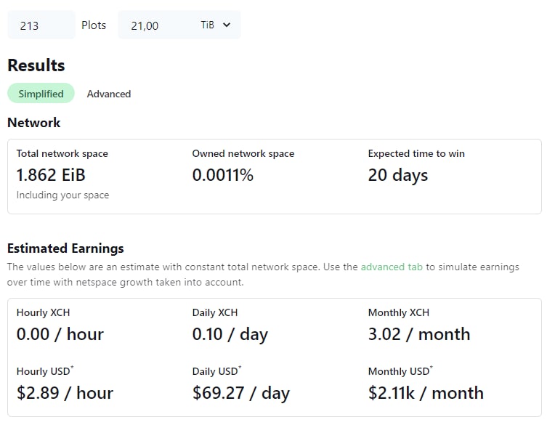Viewport: 547px width, 433px height.
Task: Click the Estimated Earnings heading
Action: click(65, 248)
